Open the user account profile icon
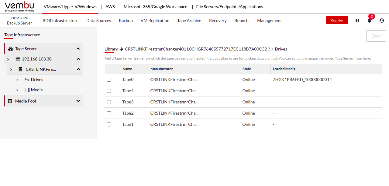The image size is (389, 186). click(x=382, y=21)
